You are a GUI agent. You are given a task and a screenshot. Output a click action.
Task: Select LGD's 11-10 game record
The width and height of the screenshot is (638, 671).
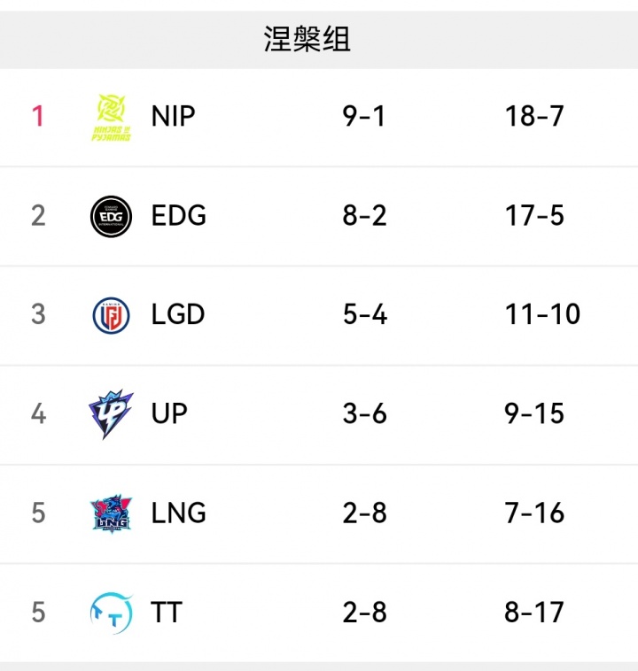pos(542,314)
